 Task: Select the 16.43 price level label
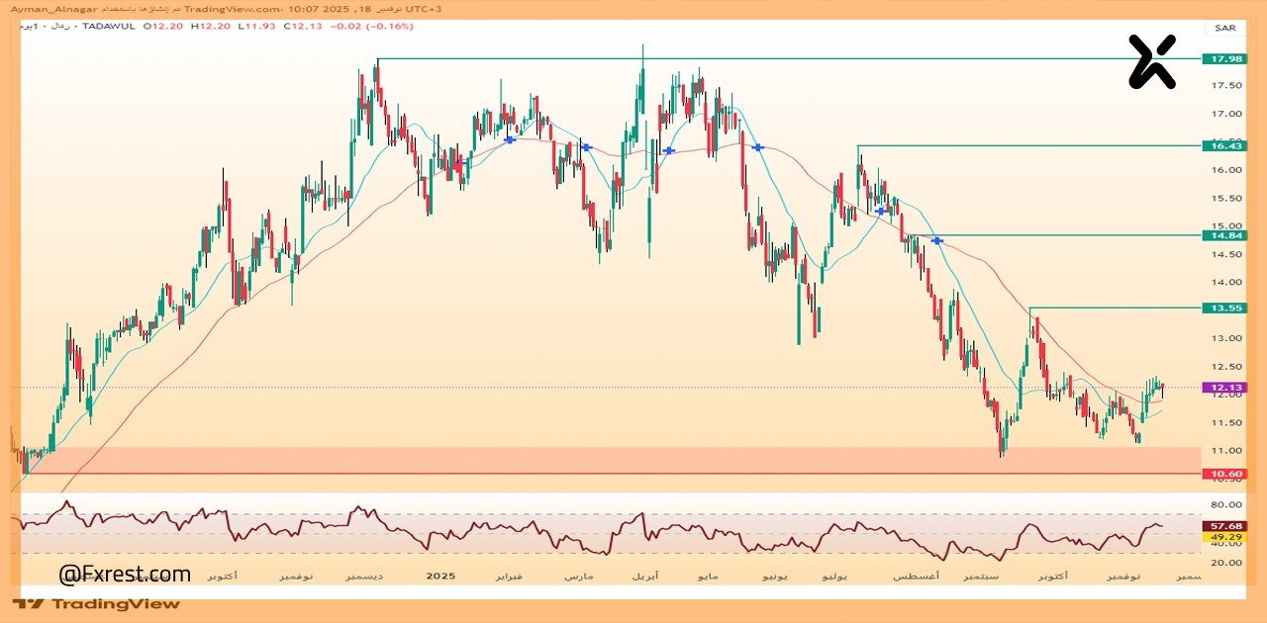[x=1222, y=145]
